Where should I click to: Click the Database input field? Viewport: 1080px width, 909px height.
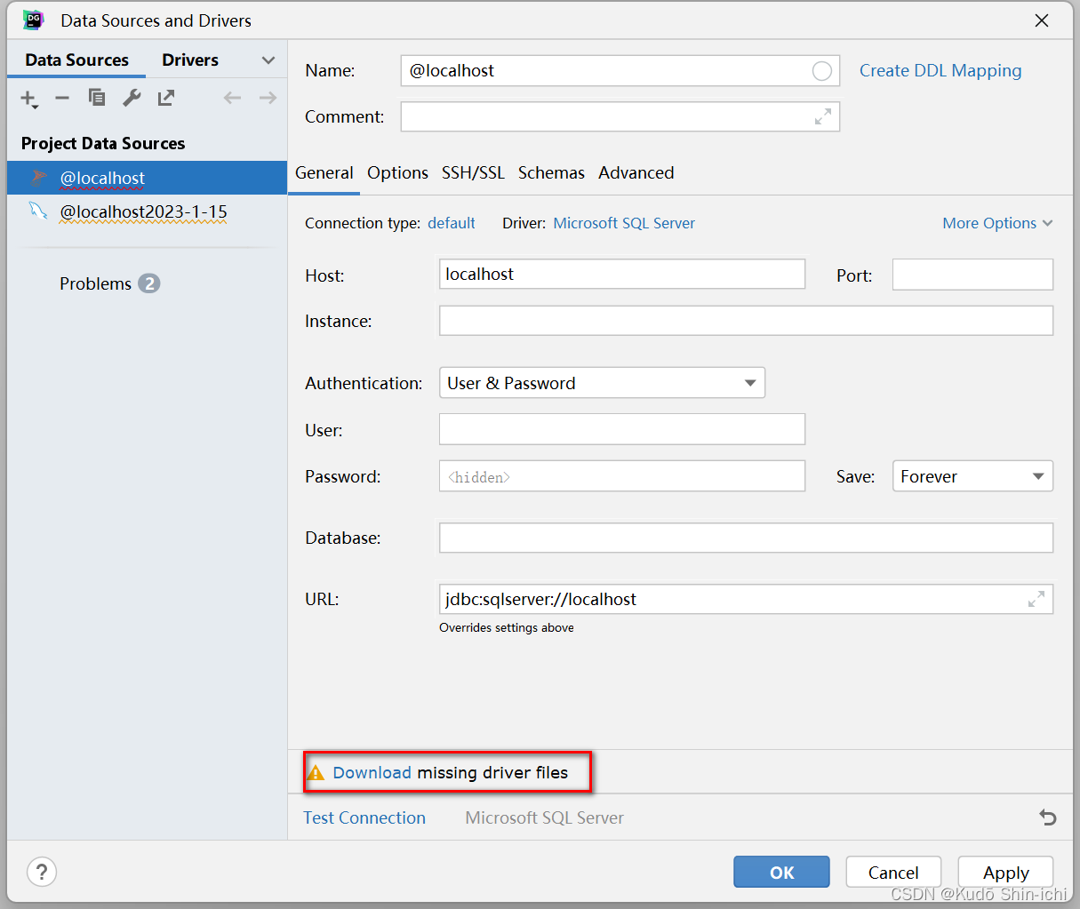coord(746,538)
